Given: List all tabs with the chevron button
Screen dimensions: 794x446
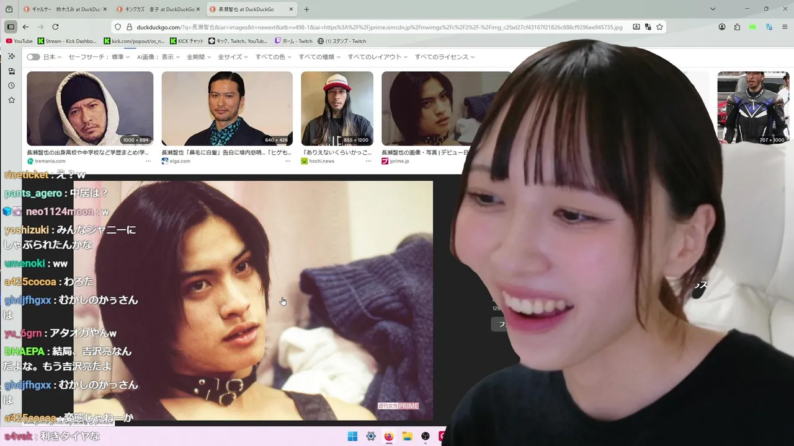Looking at the screenshot, I should 713,9.
